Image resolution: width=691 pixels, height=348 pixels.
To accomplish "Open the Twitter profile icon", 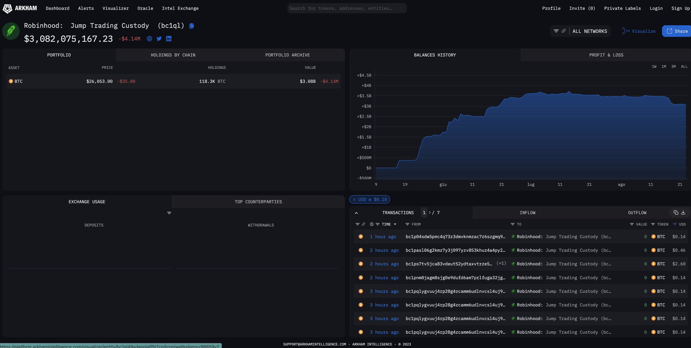I will (x=159, y=39).
